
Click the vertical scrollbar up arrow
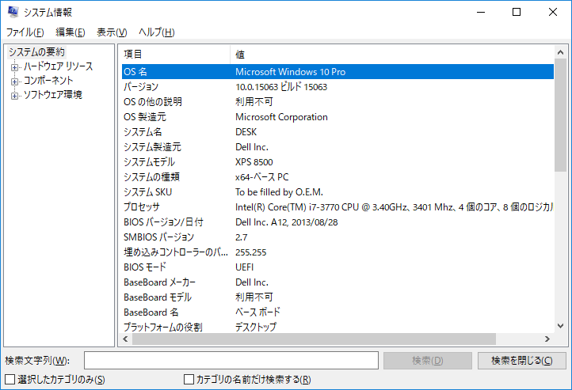560,52
